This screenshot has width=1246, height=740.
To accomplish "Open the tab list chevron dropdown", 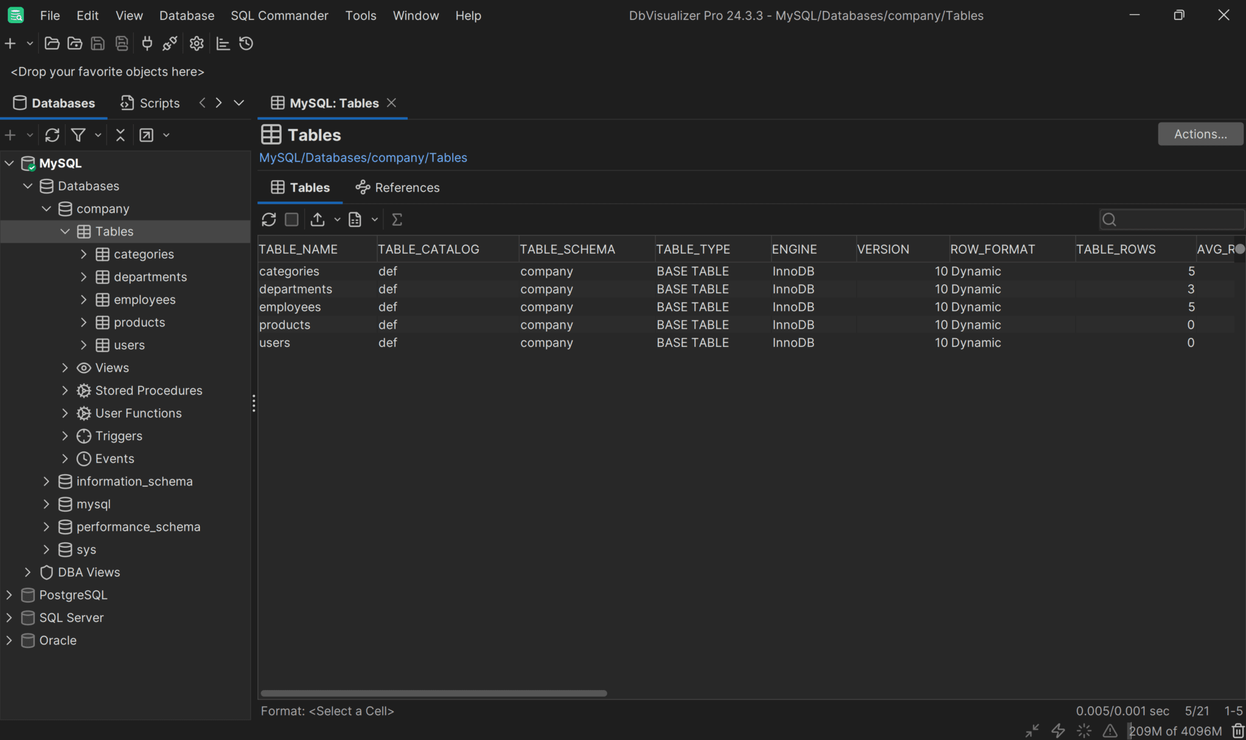I will pyautogui.click(x=239, y=103).
